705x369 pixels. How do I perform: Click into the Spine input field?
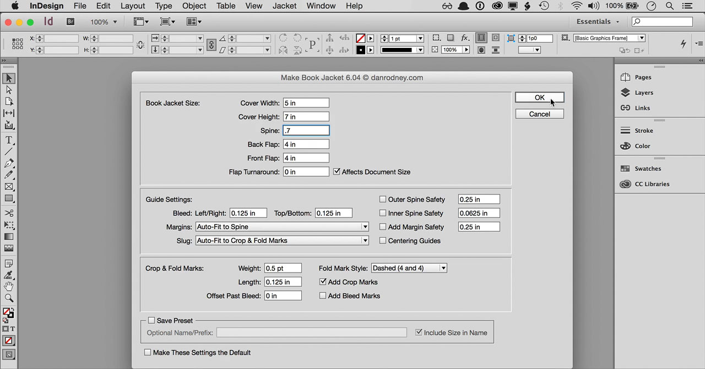tap(306, 131)
